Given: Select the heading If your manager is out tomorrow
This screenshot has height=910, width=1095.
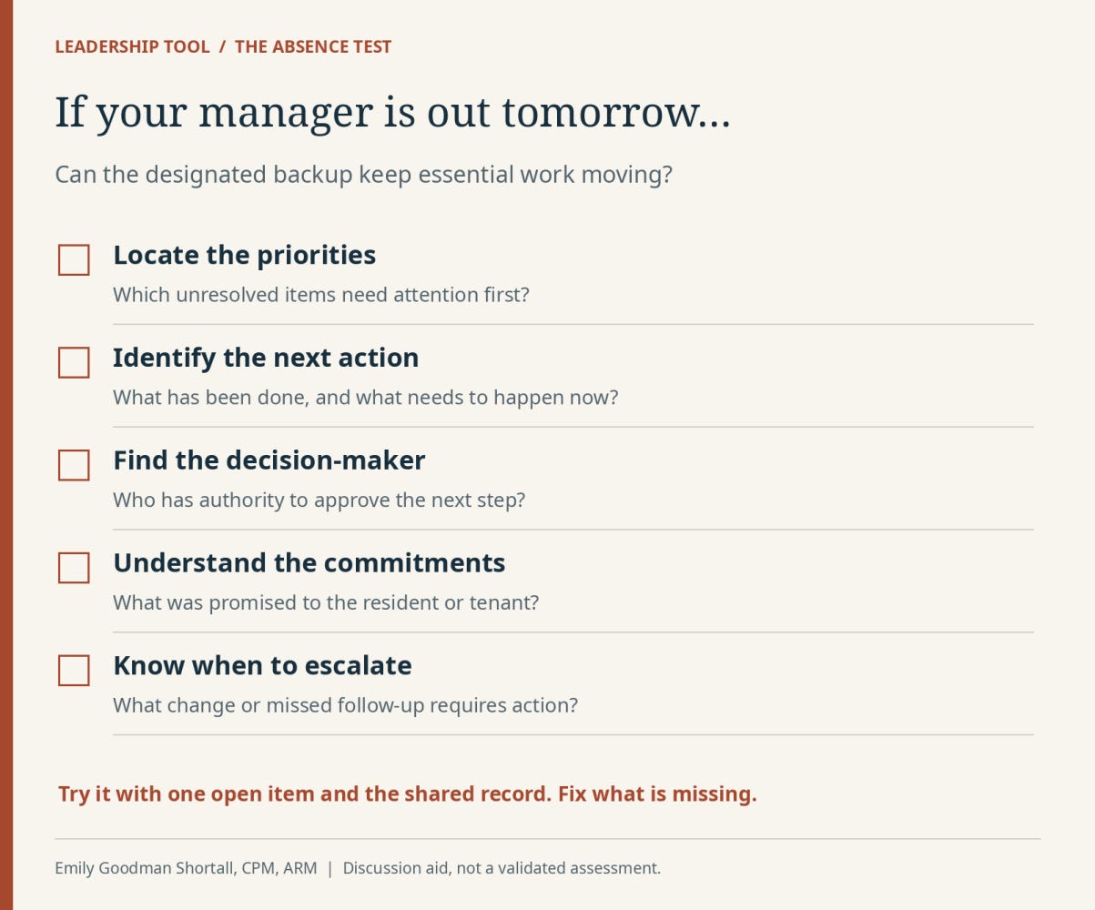Looking at the screenshot, I should 392,114.
